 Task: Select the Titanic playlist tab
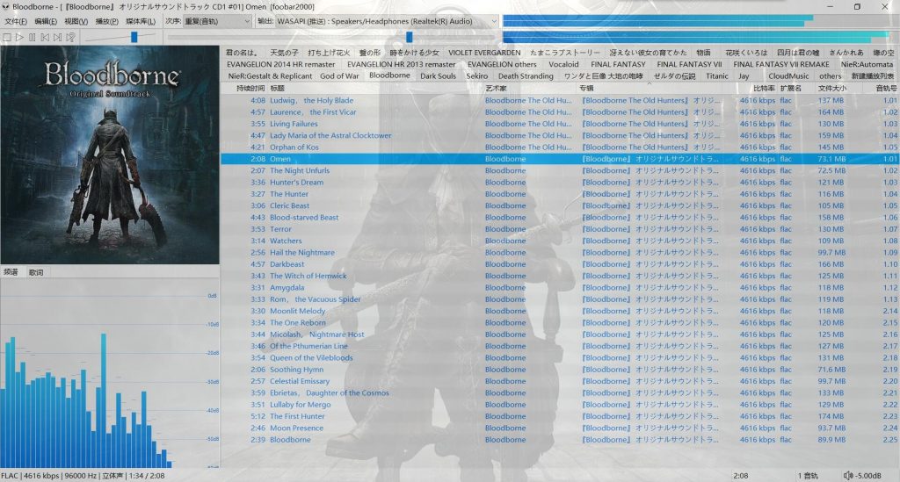pyautogui.click(x=717, y=76)
